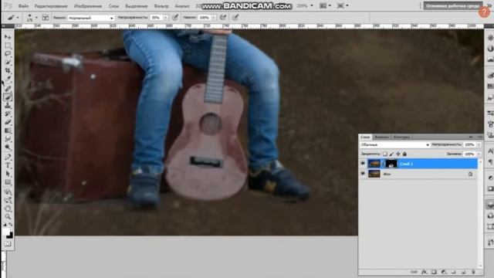
Task: Switch to the Каналы tab
Action: [381, 137]
